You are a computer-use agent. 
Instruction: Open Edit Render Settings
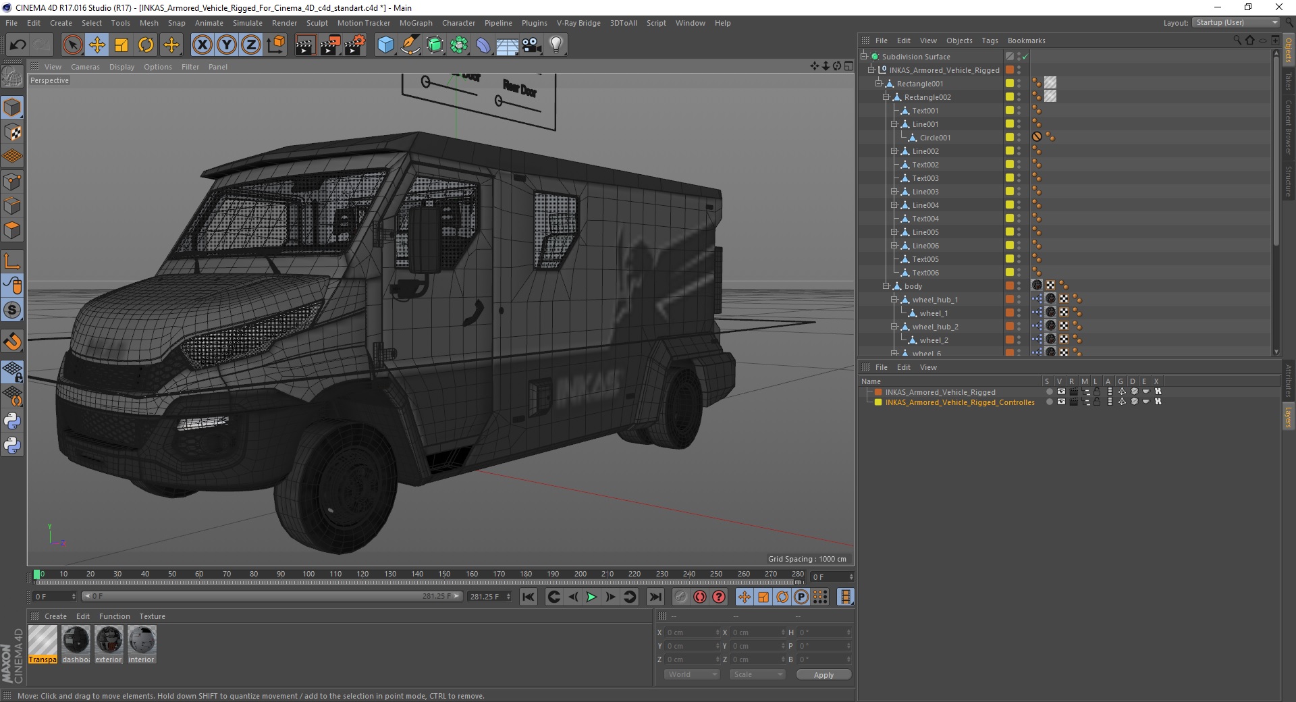click(355, 45)
